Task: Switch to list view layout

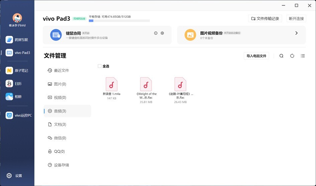Action: (303, 56)
